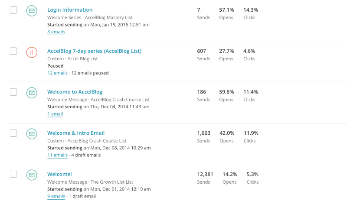This screenshot has height=201, width=347.
Task: Click the 1 email link
Action: pos(55,114)
